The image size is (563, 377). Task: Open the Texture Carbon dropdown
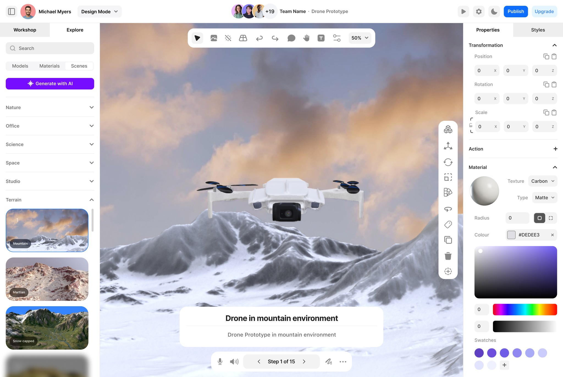pos(543,181)
